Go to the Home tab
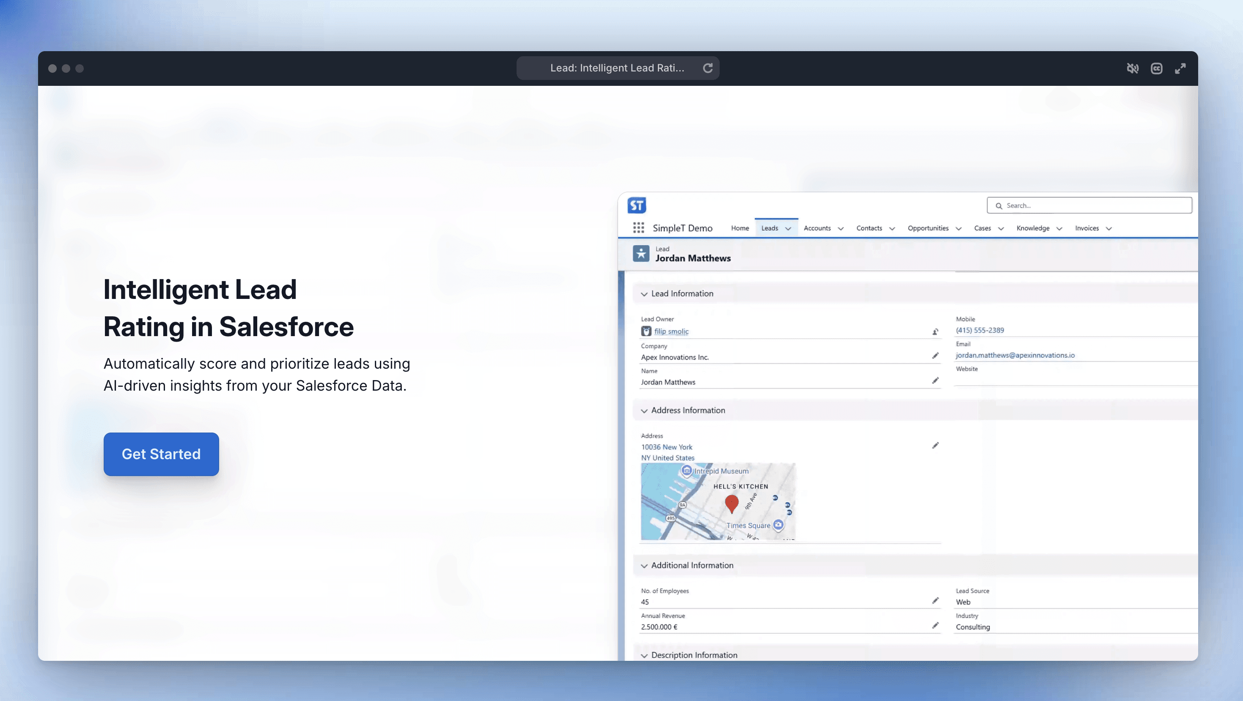Screen dimensions: 1243x701 740,228
